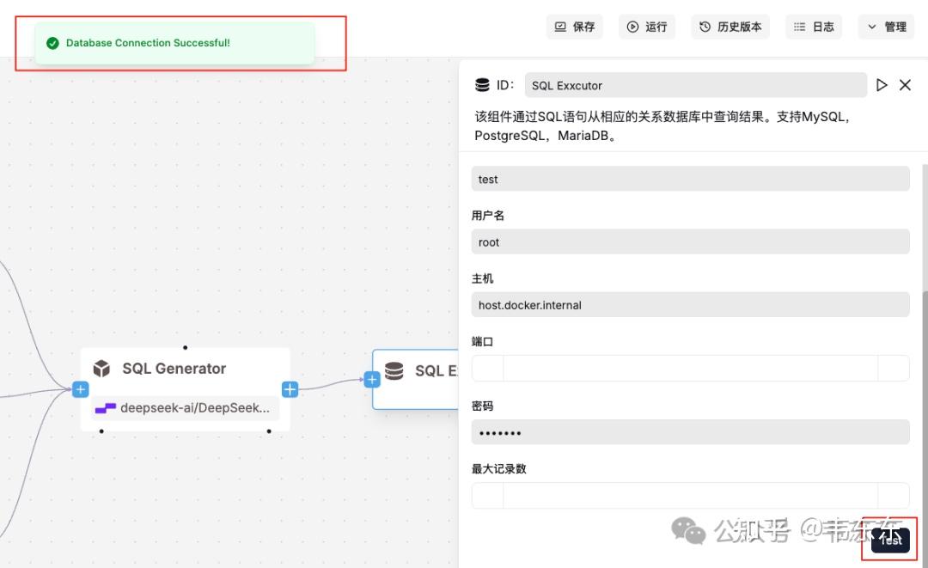Click the database icon beside the ID field
This screenshot has width=928, height=568.
pos(482,84)
